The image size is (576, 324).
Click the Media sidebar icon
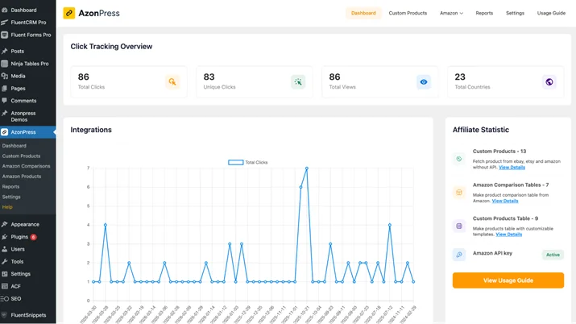click(4, 76)
